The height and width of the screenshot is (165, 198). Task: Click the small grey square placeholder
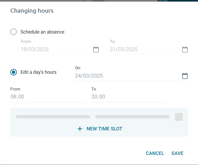[x=179, y=117]
